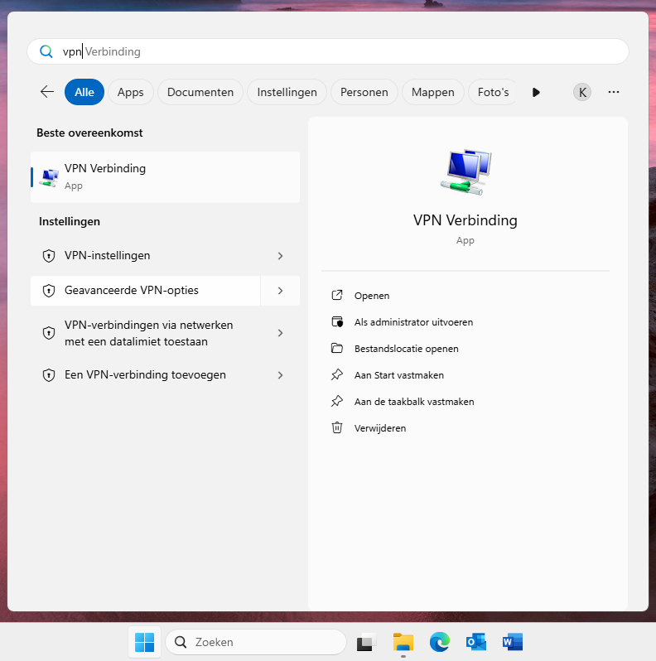Open Word from the taskbar

click(513, 642)
